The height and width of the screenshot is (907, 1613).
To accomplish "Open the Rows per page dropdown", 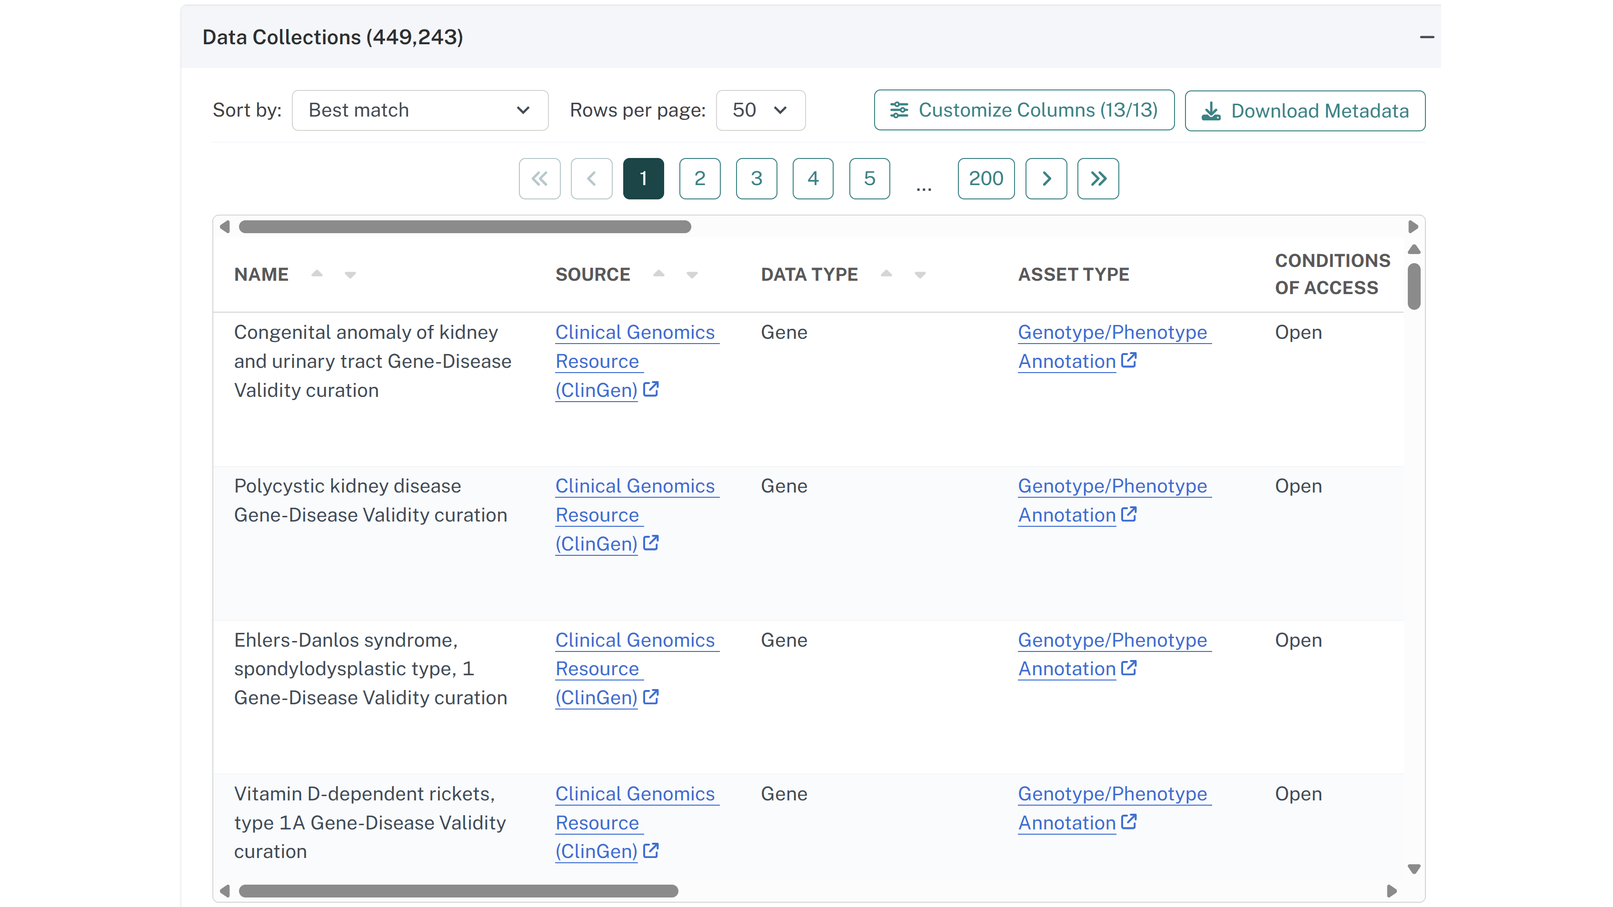I will coord(760,110).
